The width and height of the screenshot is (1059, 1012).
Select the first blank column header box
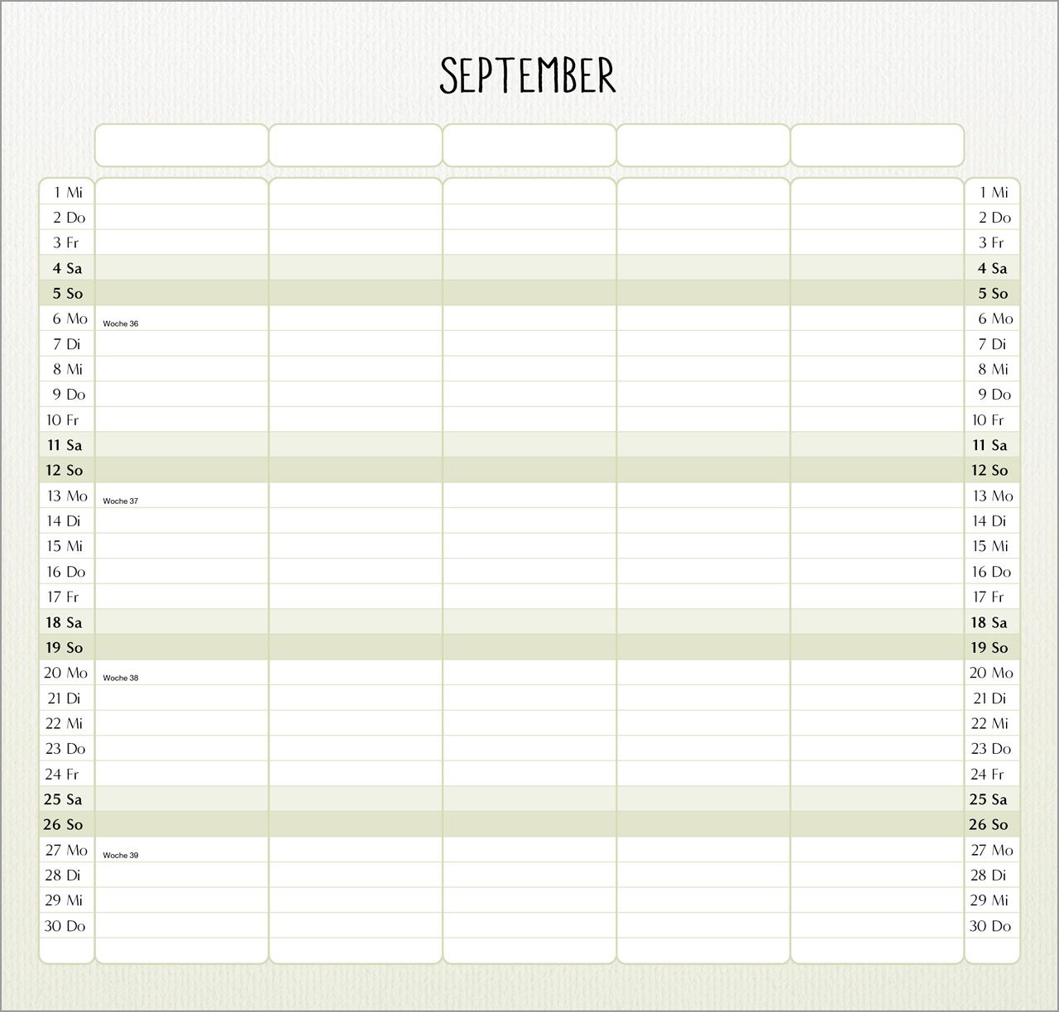click(x=182, y=146)
